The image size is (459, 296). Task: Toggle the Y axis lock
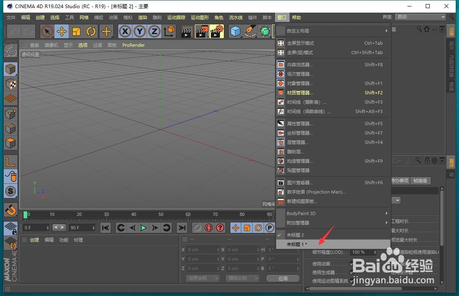point(140,31)
